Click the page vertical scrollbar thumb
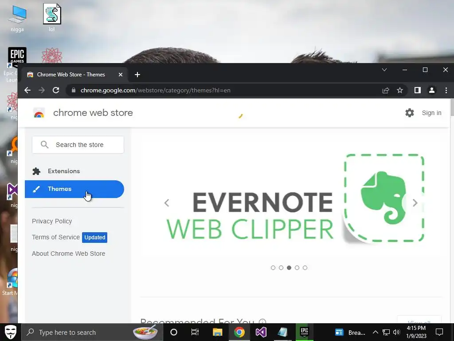The height and width of the screenshot is (341, 454). (x=452, y=107)
